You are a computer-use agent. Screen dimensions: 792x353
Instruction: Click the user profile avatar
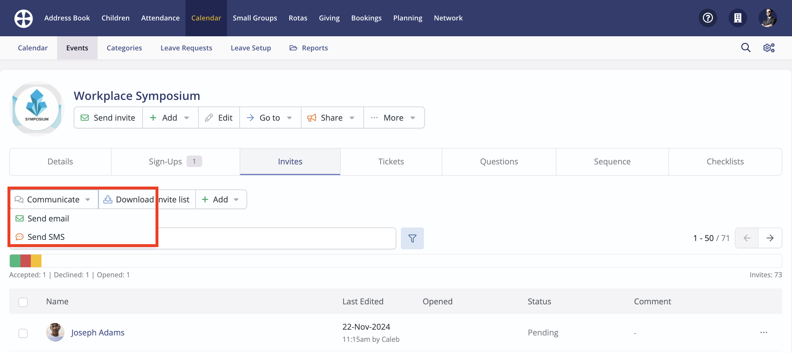tap(767, 18)
